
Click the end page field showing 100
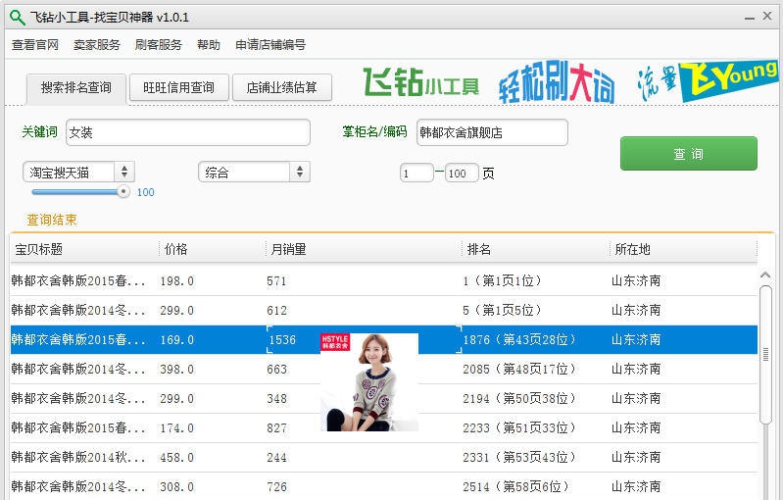462,174
